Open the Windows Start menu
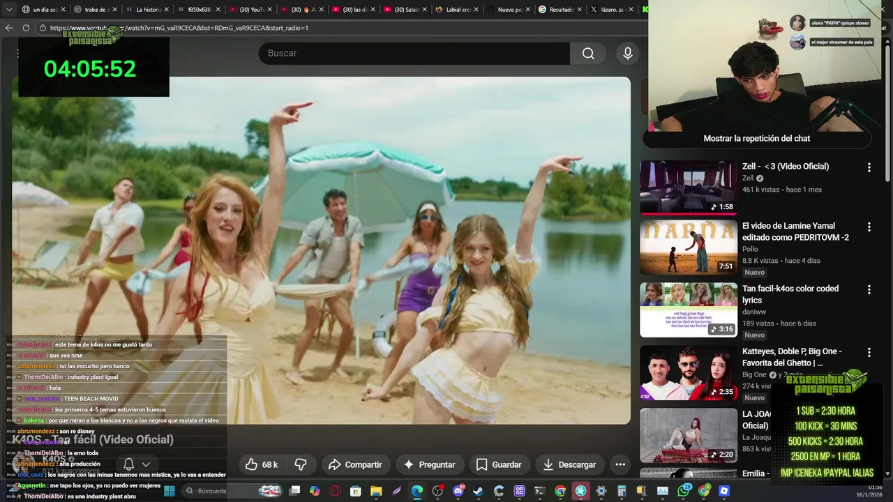The height and width of the screenshot is (502, 893). [x=170, y=491]
